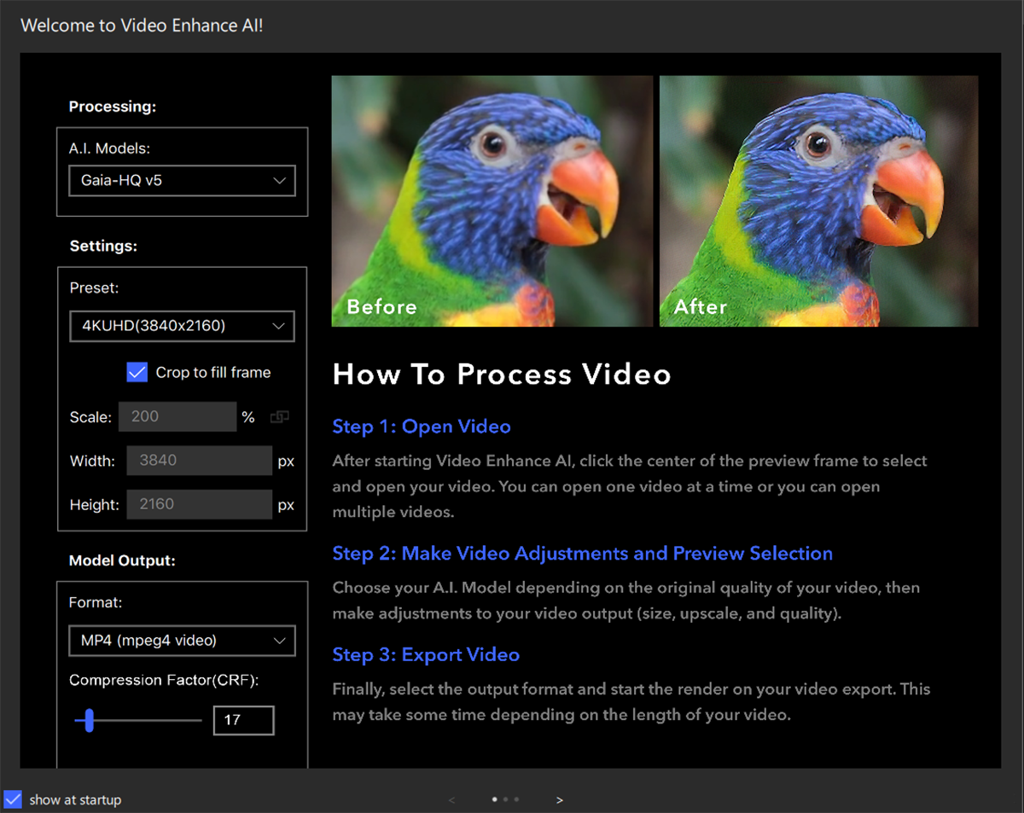Expand the Preset 4KUHD dropdown

point(182,326)
